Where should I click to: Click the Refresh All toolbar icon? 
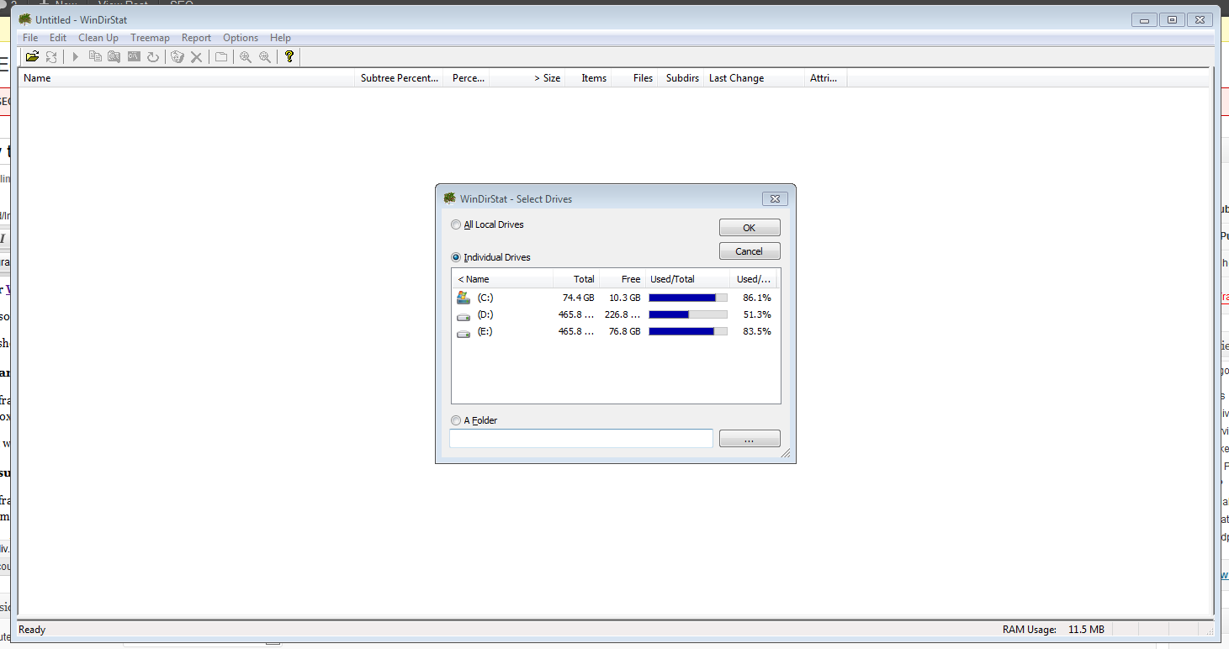pyautogui.click(x=51, y=57)
